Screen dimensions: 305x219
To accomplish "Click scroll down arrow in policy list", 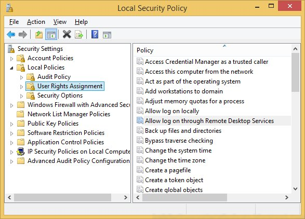I will point(295,189).
